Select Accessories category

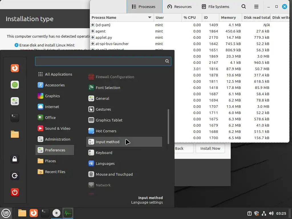click(x=55, y=85)
